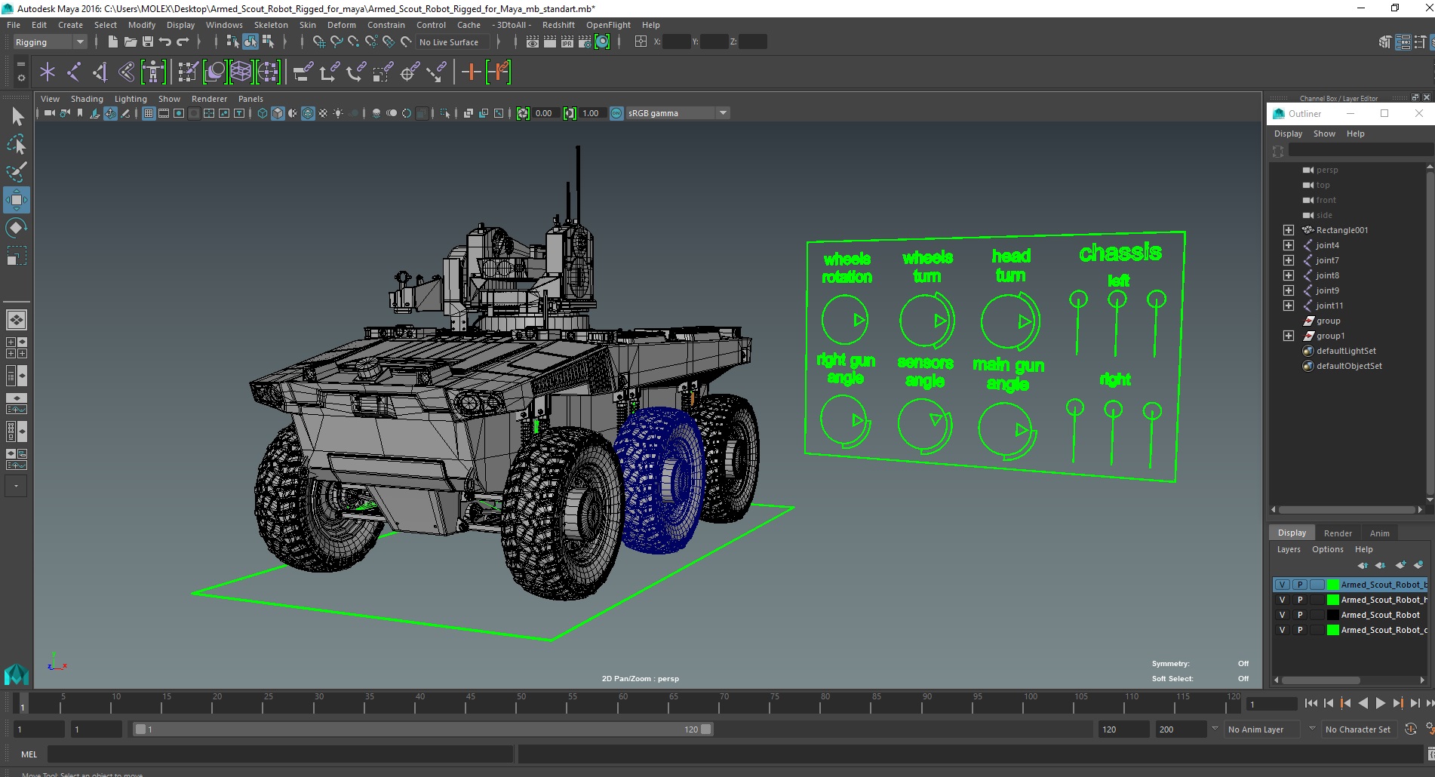Toggle playback P of black Armed_Scout_Robot layer
Screen dimensions: 1435x777
point(1300,615)
